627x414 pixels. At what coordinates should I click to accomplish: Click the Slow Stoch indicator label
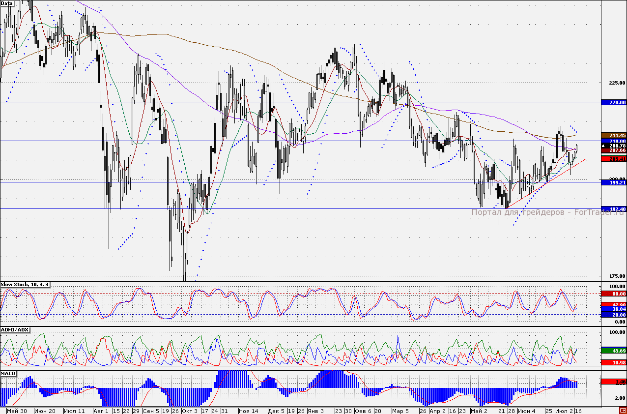point(24,285)
